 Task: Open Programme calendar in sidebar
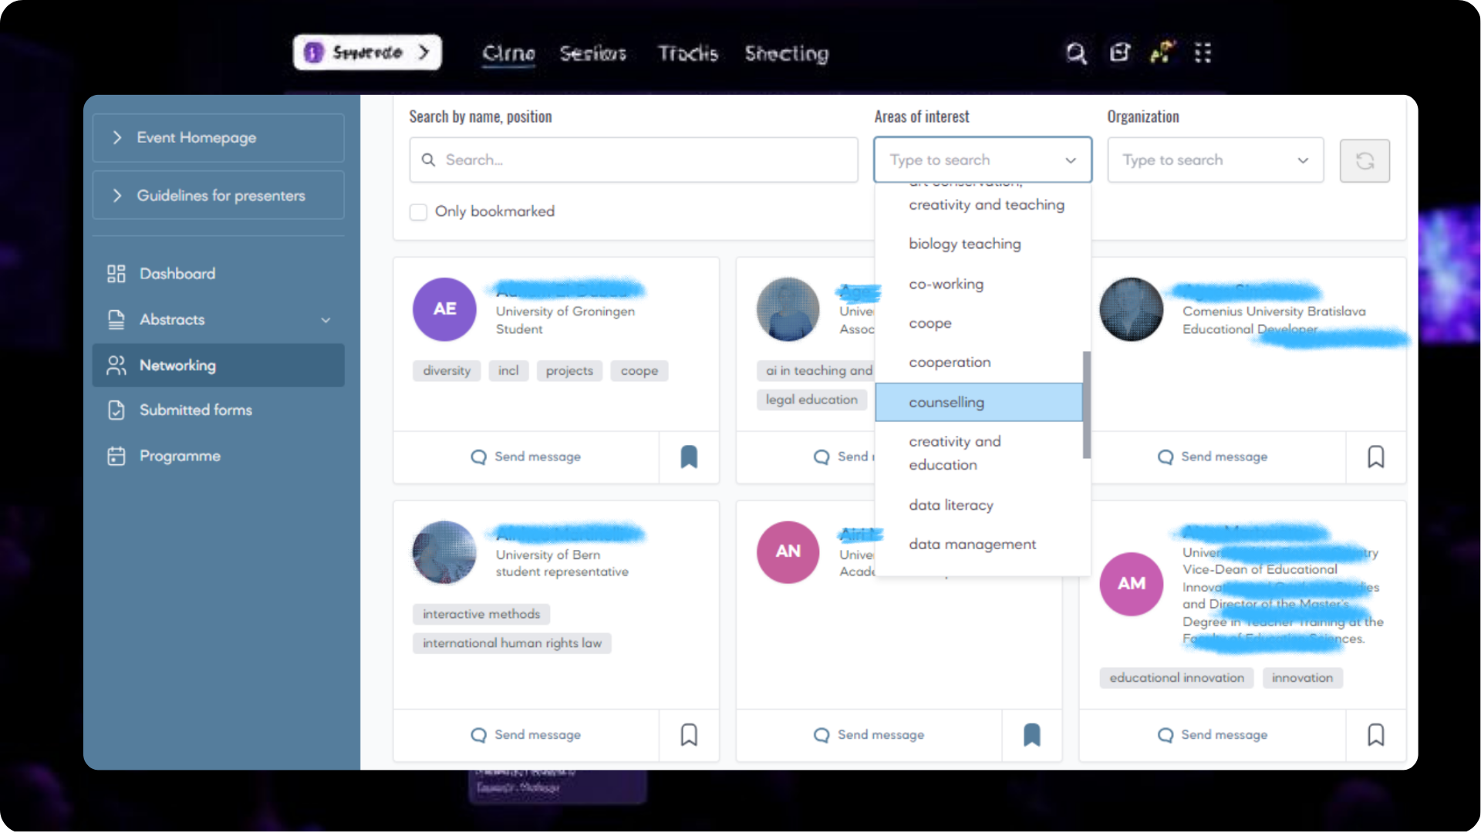tap(179, 456)
